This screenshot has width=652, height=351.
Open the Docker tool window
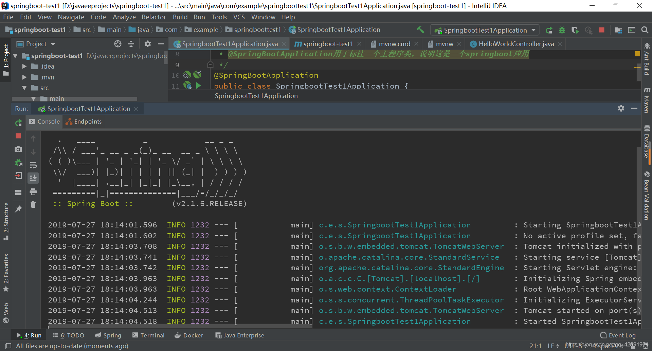tap(189, 335)
